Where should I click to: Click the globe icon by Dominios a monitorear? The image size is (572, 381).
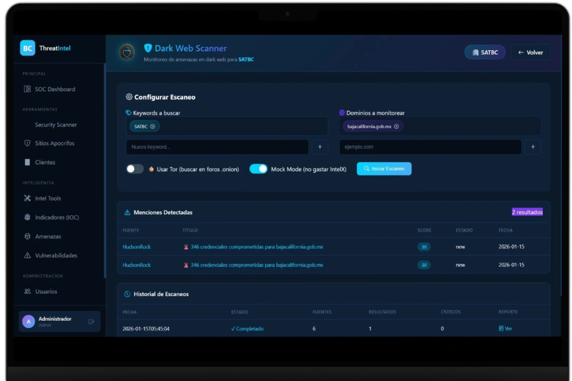tap(342, 113)
